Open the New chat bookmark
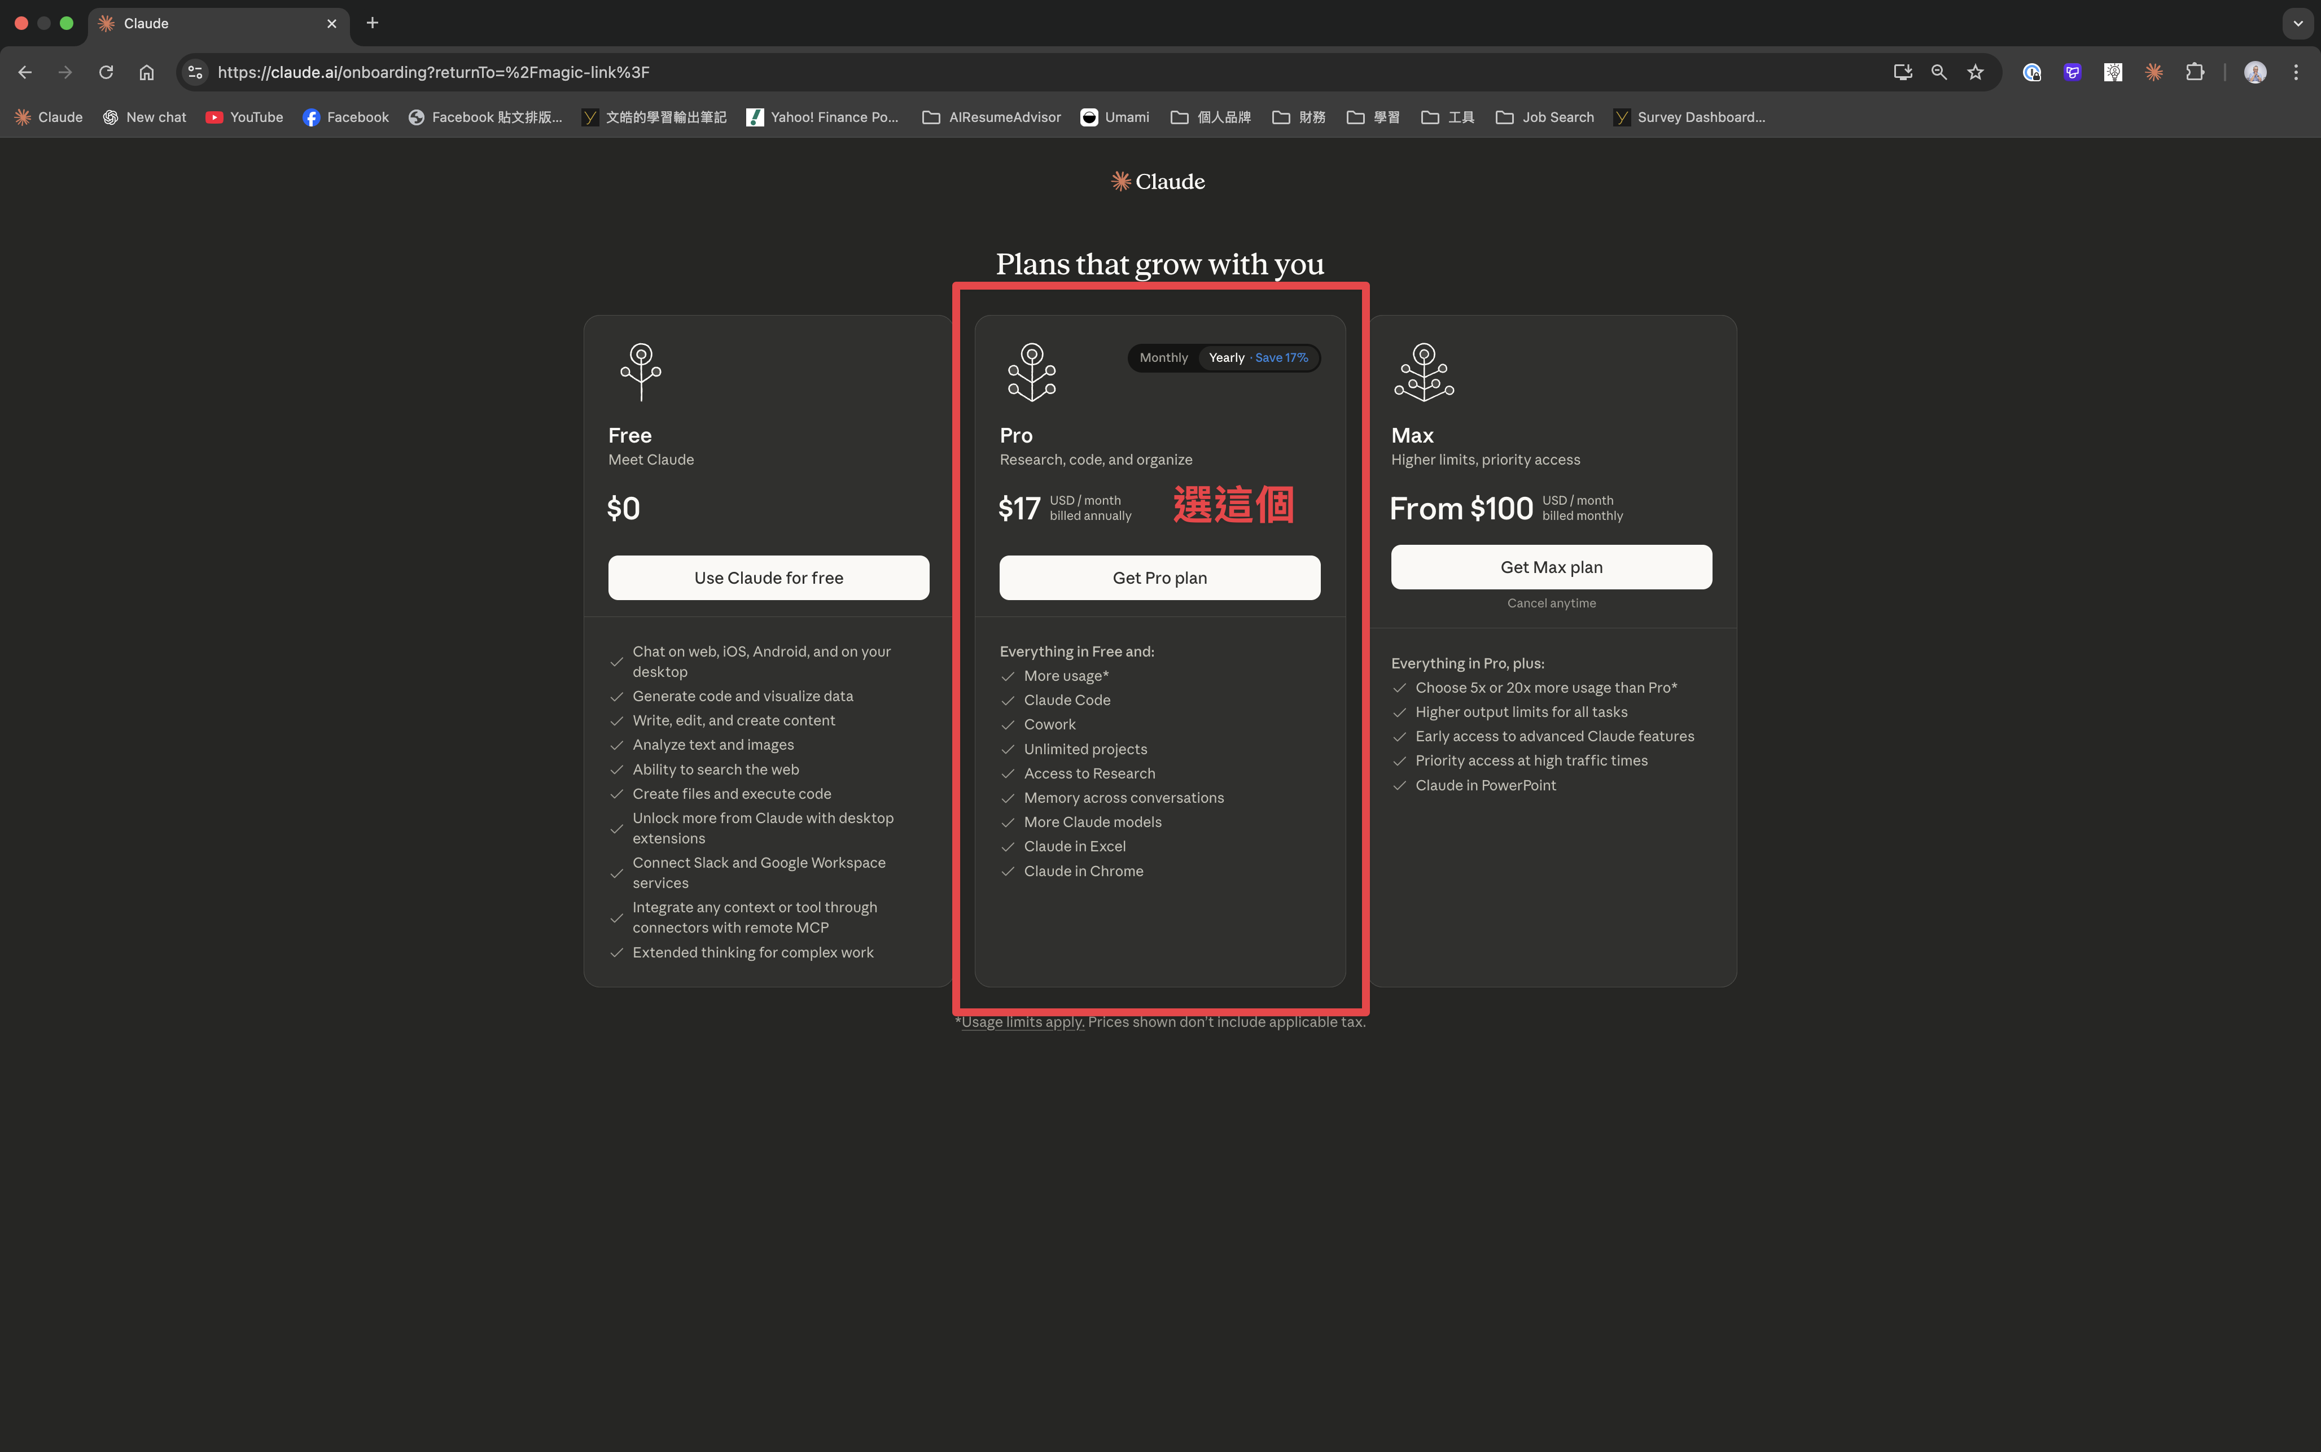2321x1452 pixels. (145, 117)
